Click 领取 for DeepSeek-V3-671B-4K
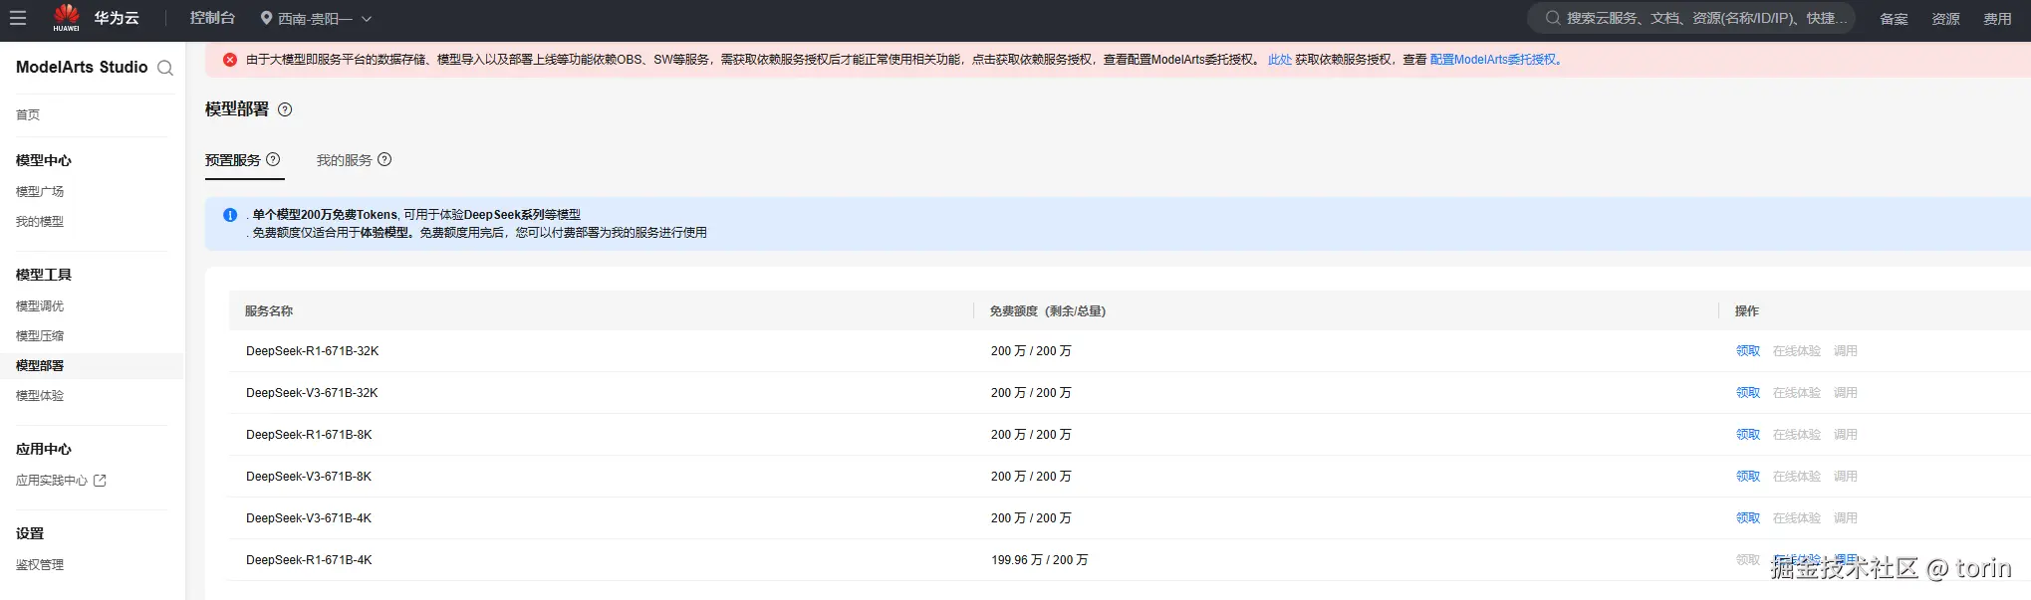The height and width of the screenshot is (600, 2031). [x=1748, y=518]
